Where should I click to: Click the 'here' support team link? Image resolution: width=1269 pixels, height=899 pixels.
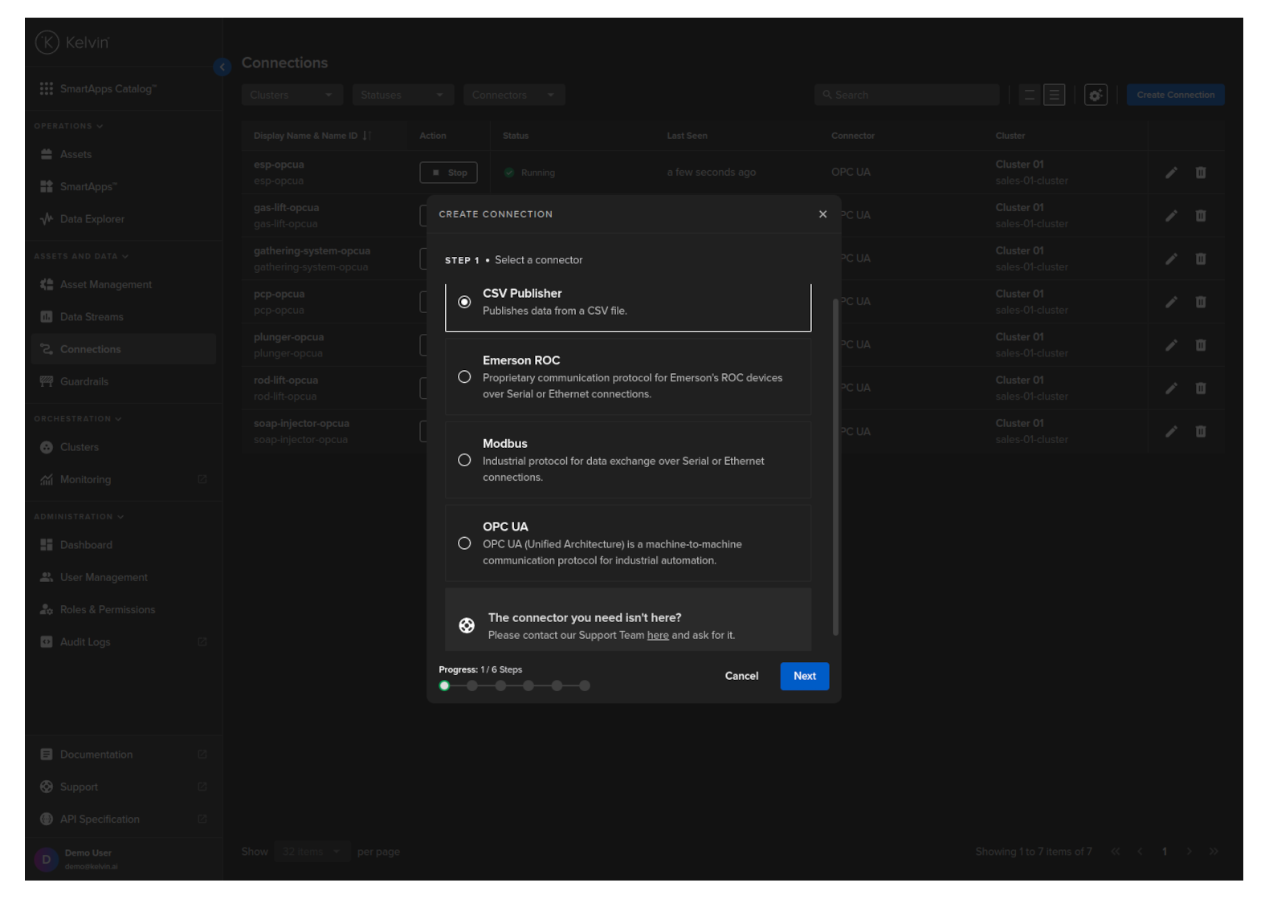pyautogui.click(x=658, y=636)
